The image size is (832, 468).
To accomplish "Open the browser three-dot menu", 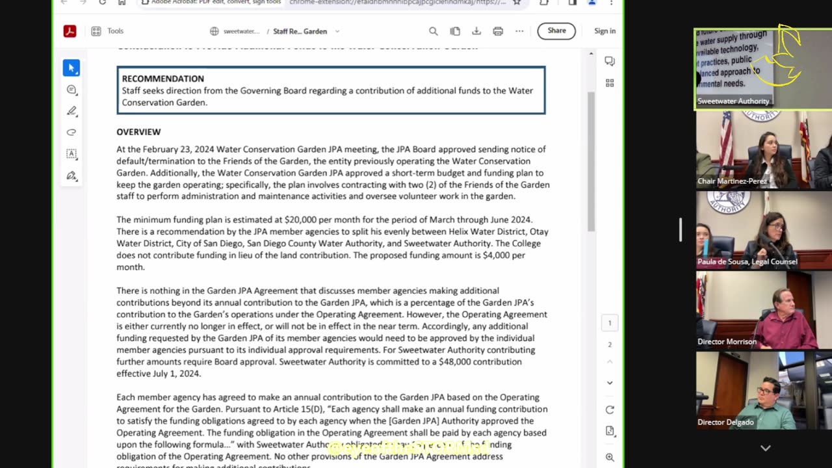I will click(x=611, y=3).
